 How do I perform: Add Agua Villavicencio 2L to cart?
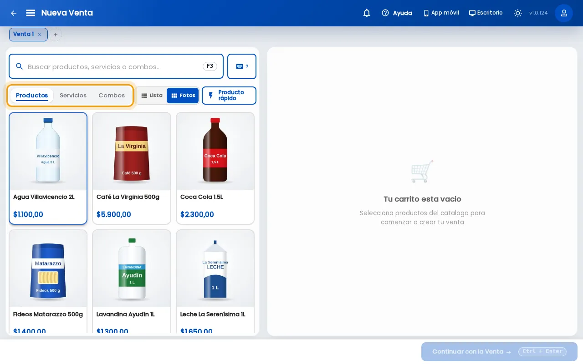(48, 168)
